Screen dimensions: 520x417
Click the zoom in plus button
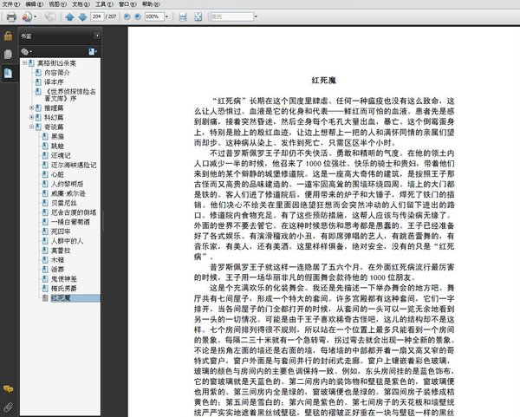[x=138, y=16]
